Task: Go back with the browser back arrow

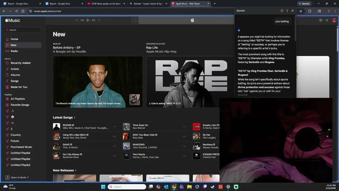Action: pos(4,11)
